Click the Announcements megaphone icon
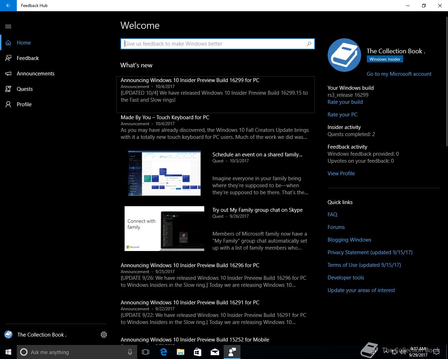 pos(8,74)
